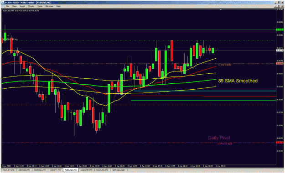Switch to the USDCAD,M5 chart tab
285x173 pixels.
coord(102,170)
